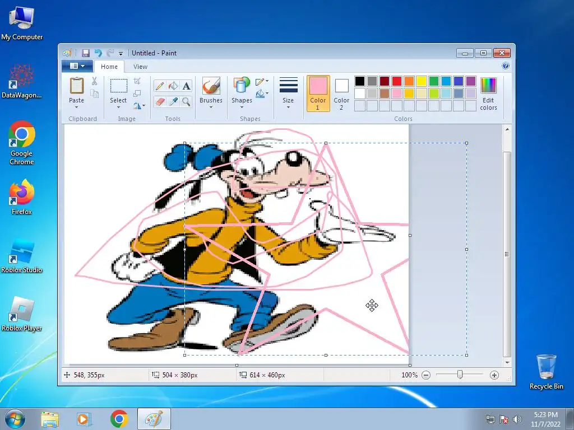Select the Fill with color bucket tool

(173, 86)
